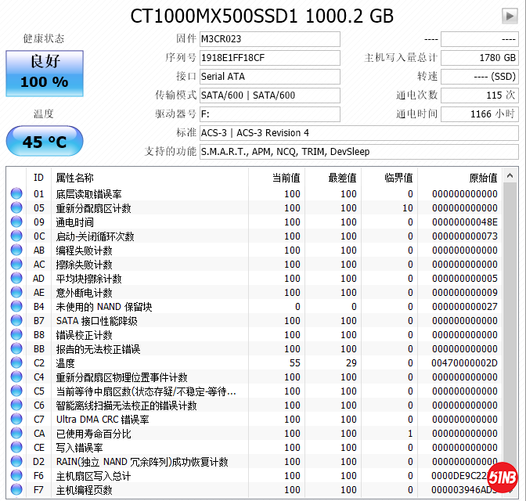Click the 良好 100 % health status button

[45, 73]
